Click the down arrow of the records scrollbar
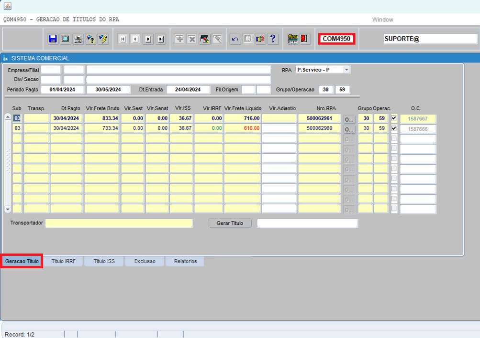This screenshot has width=480, height=338. coord(8,209)
